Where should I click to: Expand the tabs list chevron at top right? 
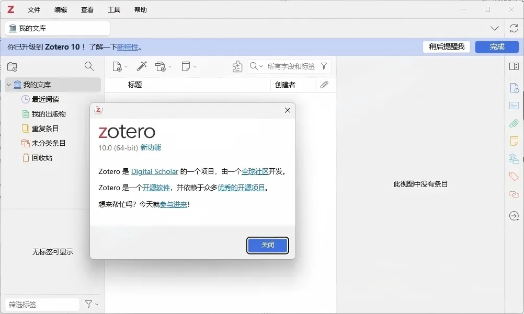tap(495, 28)
